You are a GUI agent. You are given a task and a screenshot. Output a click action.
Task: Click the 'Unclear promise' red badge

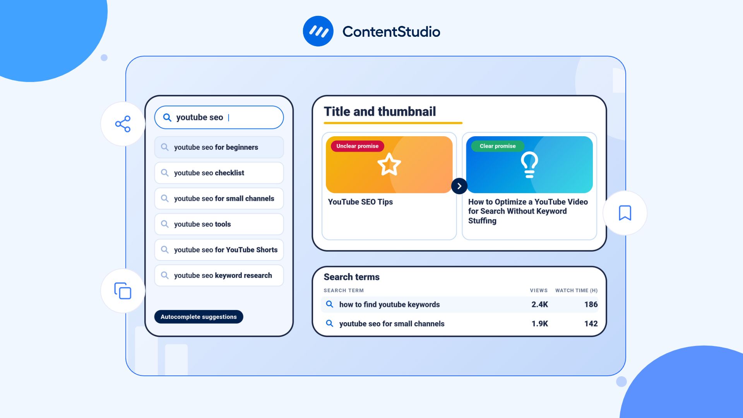(357, 146)
